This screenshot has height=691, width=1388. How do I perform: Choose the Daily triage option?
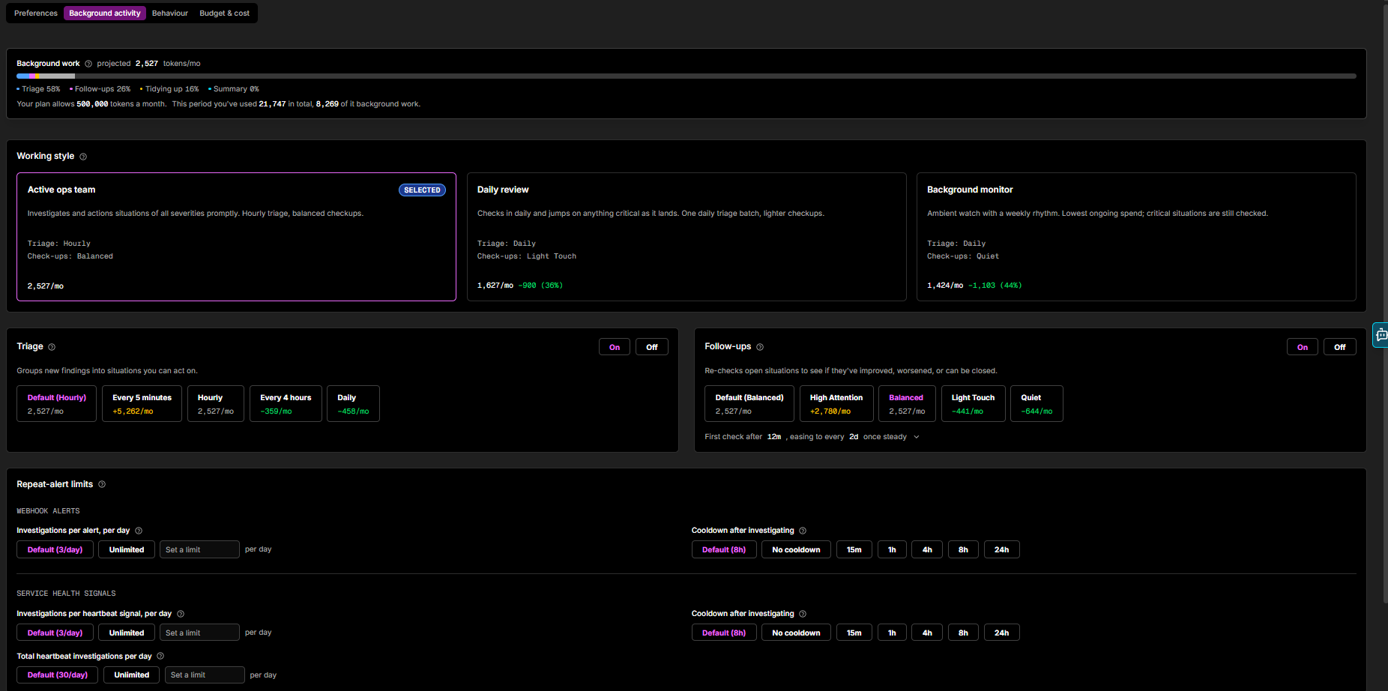pos(353,404)
